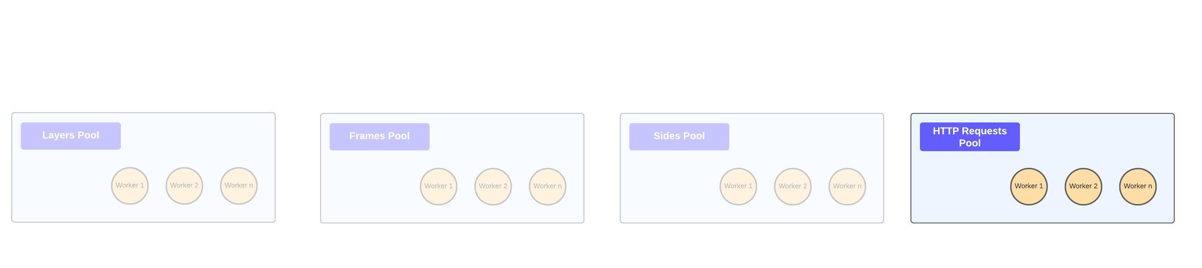The height and width of the screenshot is (268, 1202).
Task: Select Worker 2 in Sides Pool
Action: click(792, 186)
